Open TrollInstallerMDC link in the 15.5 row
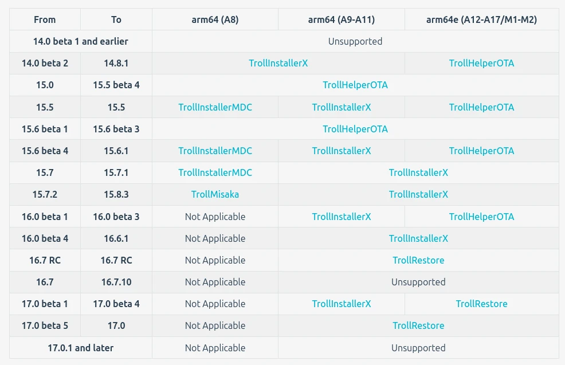The image size is (565, 365). [x=215, y=107]
